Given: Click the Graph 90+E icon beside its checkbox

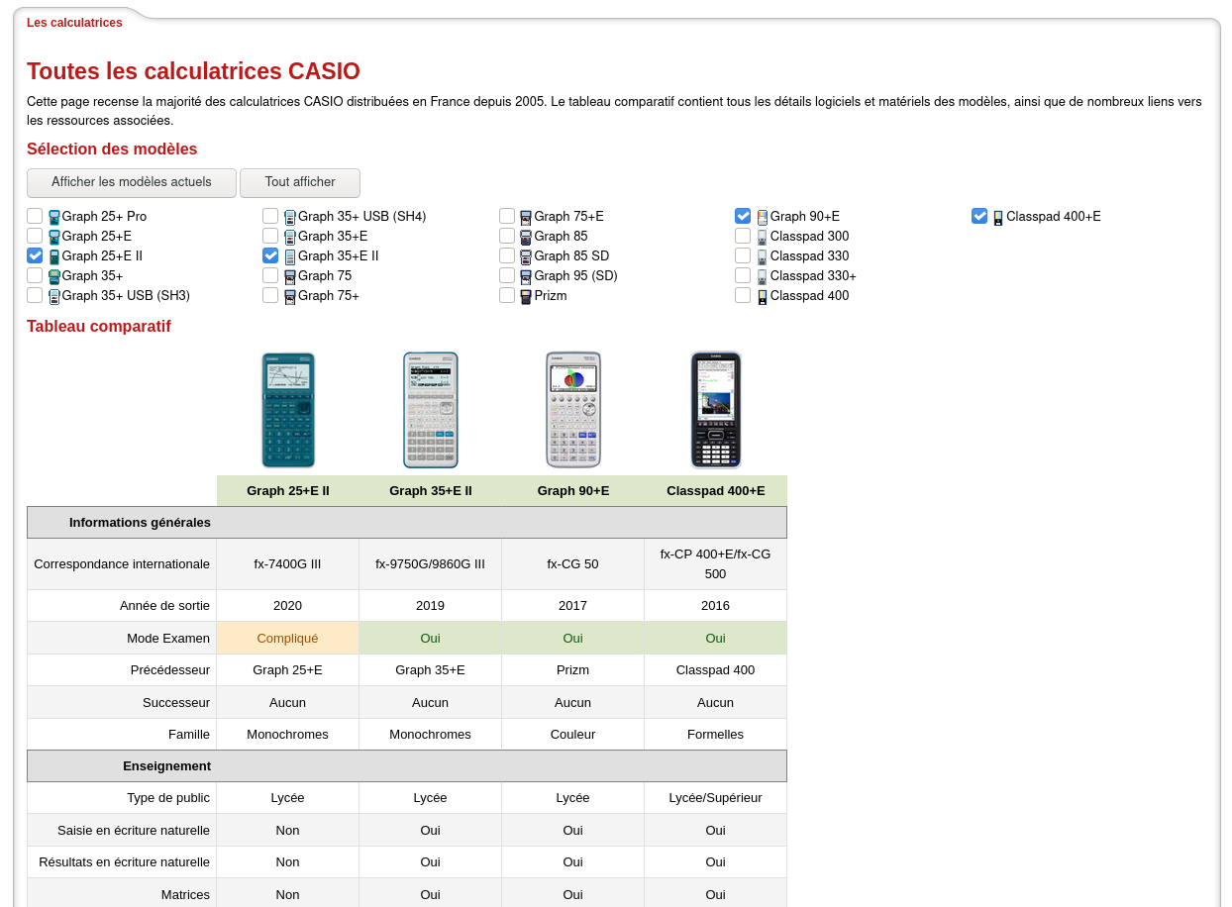Looking at the screenshot, I should coord(762,217).
